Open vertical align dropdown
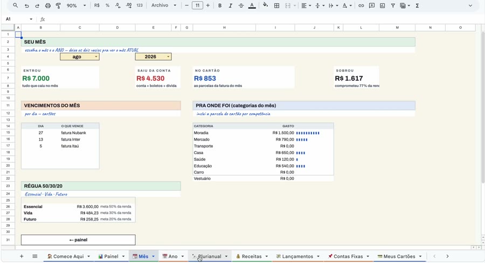485x263 pixels. pyautogui.click(x=320, y=5)
